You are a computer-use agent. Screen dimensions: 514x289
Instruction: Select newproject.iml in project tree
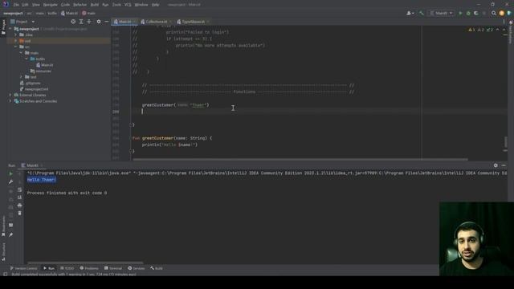tap(34, 89)
